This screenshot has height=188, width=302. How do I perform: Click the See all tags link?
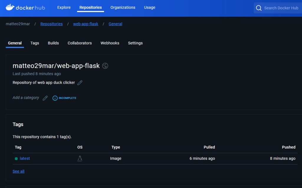coord(19,171)
